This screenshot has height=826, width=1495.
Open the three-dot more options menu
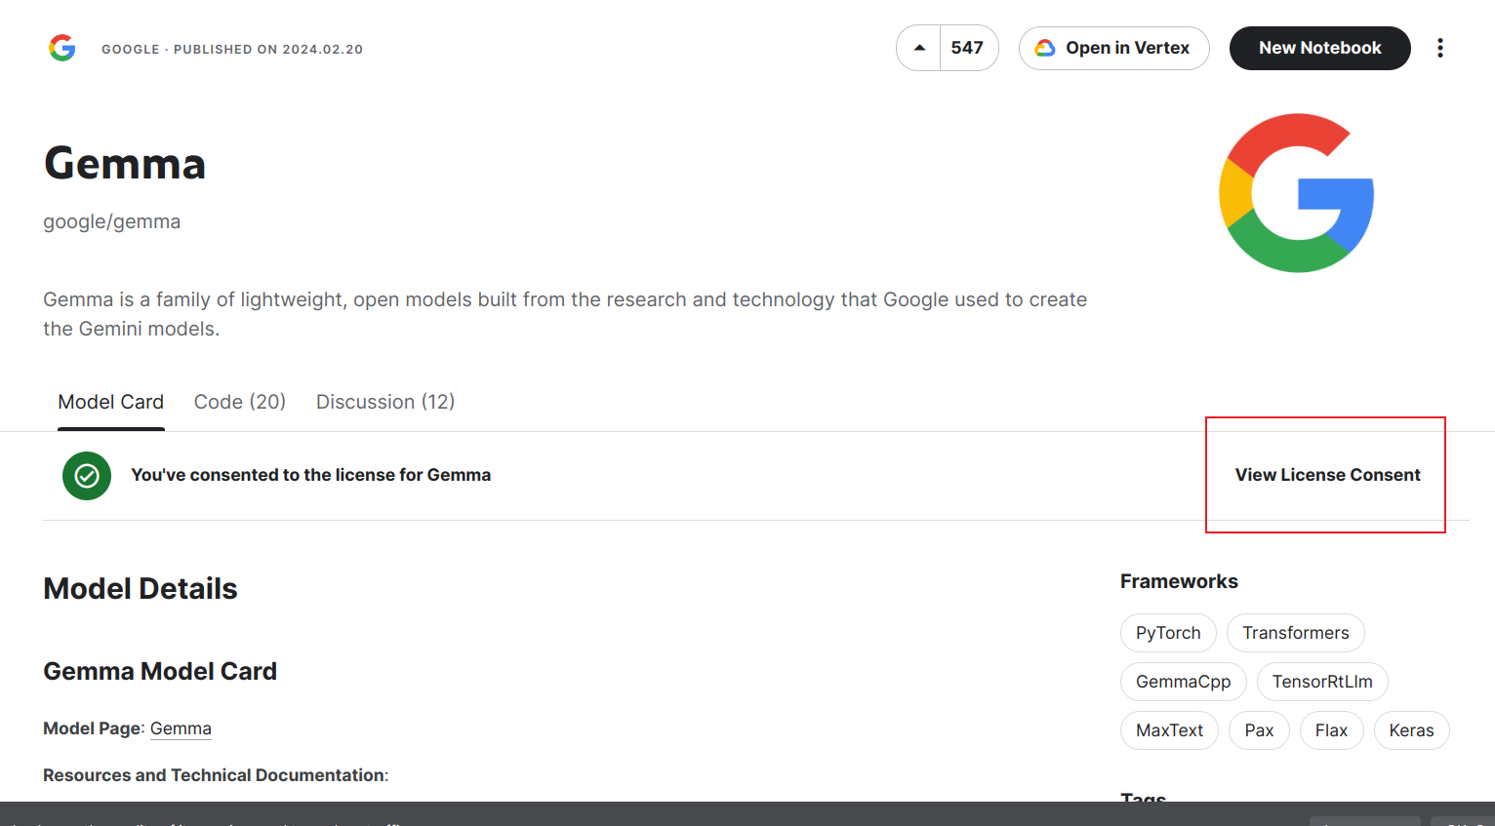(x=1440, y=48)
